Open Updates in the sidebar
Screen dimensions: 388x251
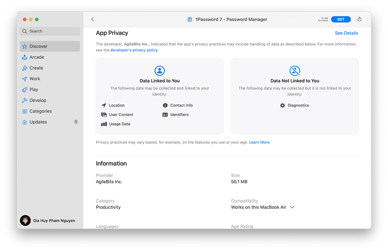[38, 122]
